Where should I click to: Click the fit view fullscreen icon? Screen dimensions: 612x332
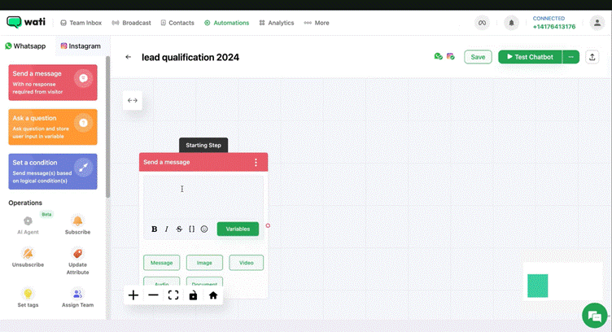point(173,295)
